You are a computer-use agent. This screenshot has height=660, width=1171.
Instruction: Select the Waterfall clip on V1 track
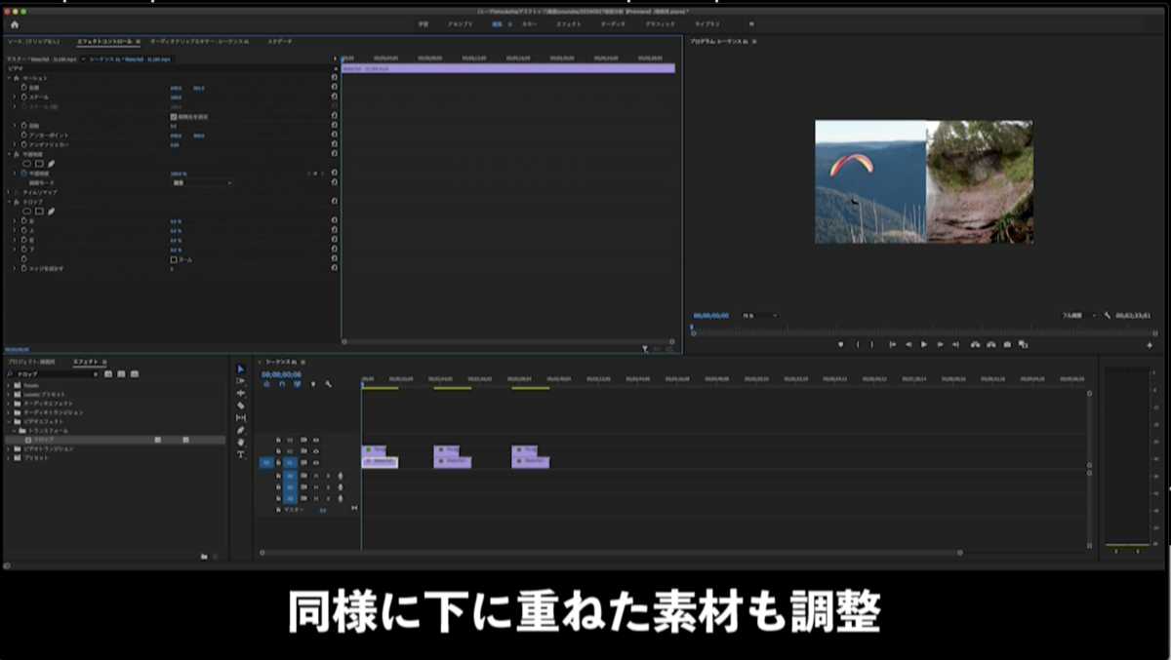click(381, 462)
